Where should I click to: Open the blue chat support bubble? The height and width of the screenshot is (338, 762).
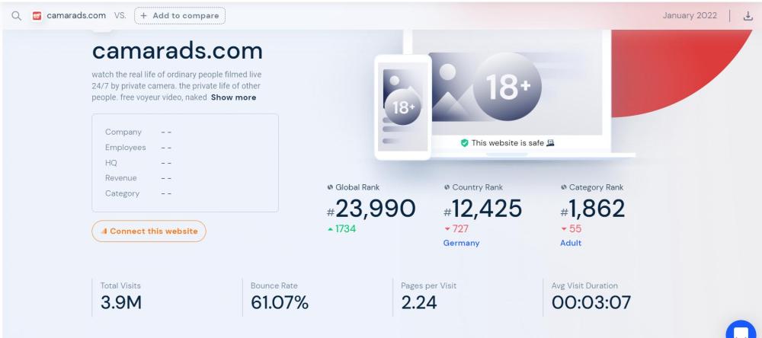point(740,330)
